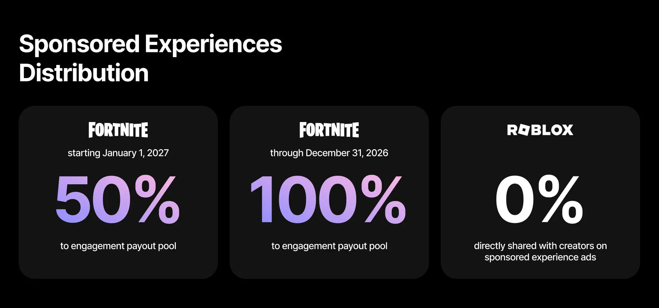Click the Fortnite logo above the 50% figure
This screenshot has height=308, width=659.
point(118,130)
